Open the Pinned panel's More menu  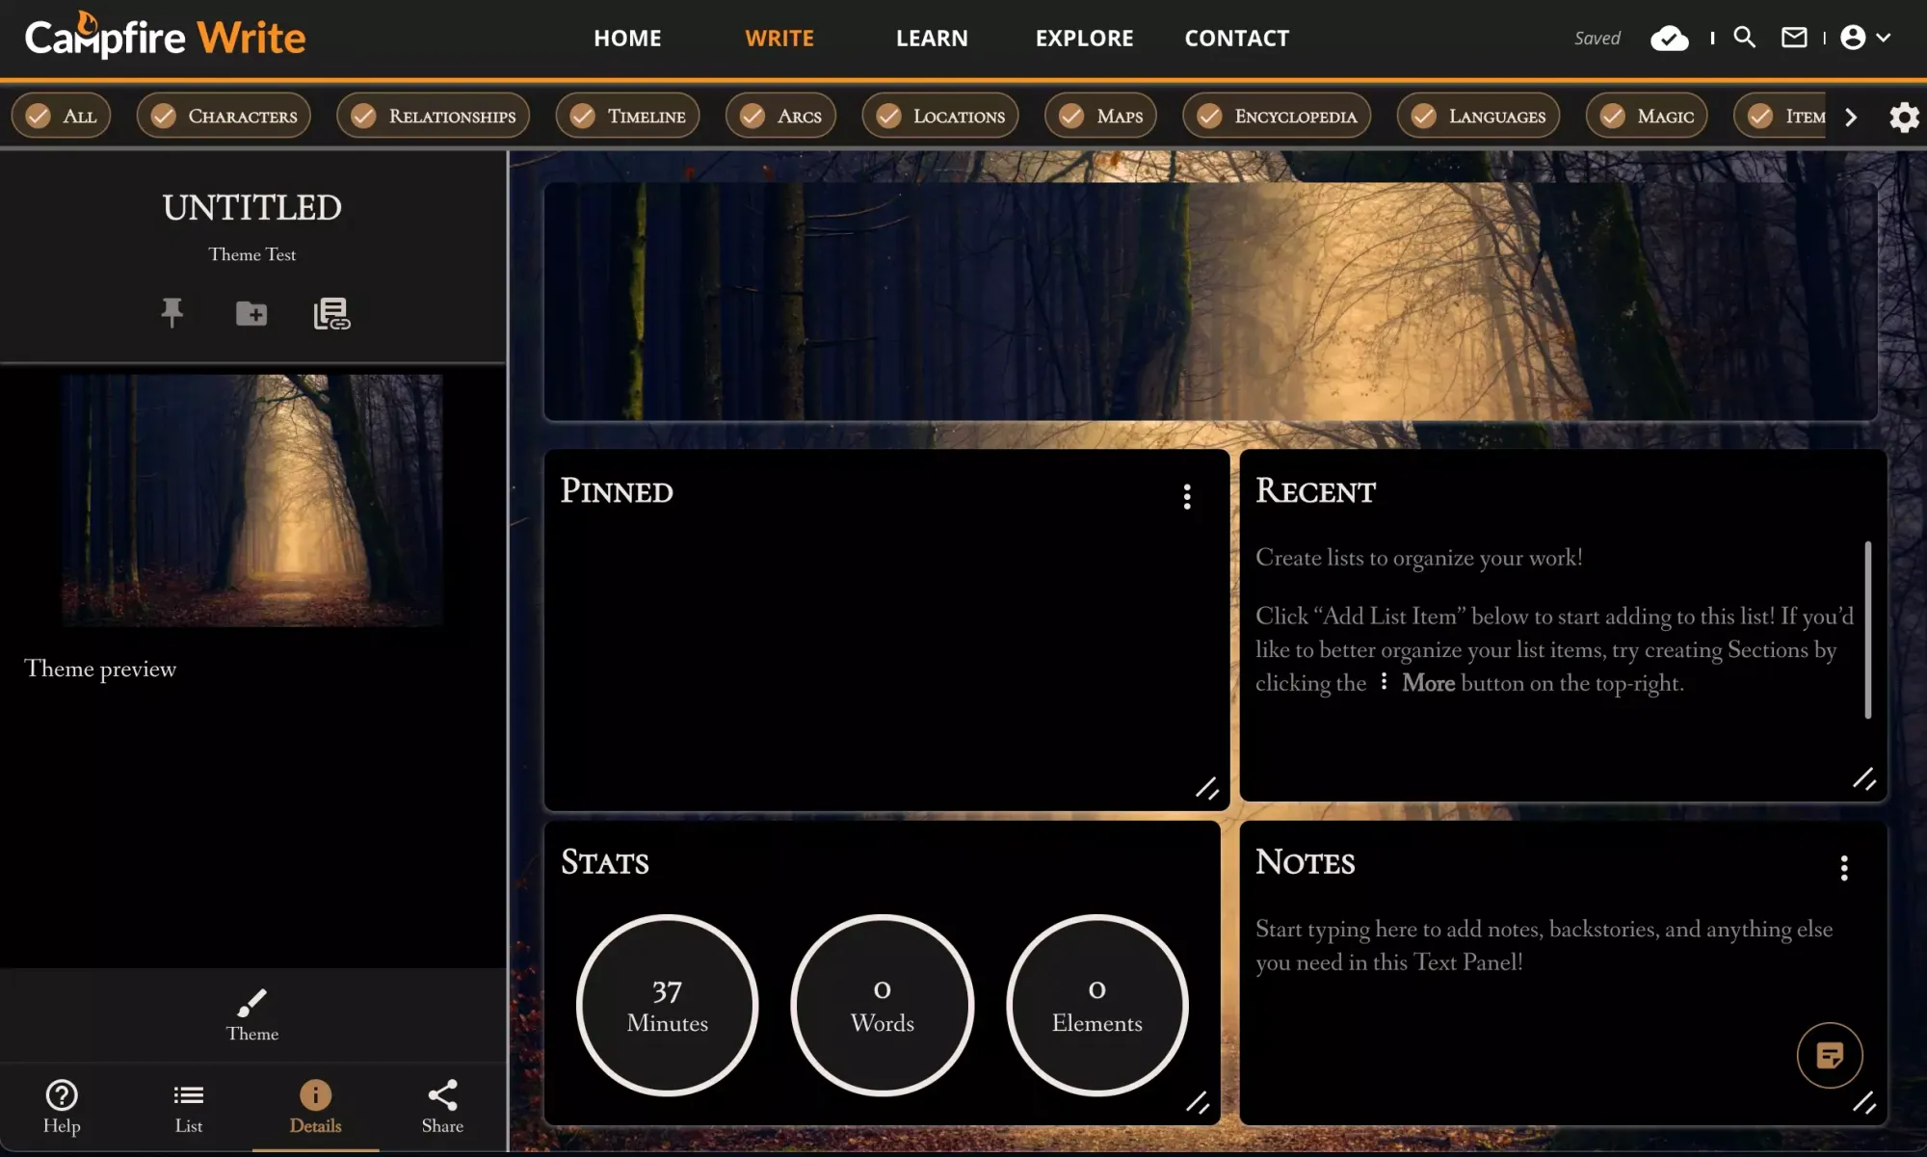tap(1187, 496)
